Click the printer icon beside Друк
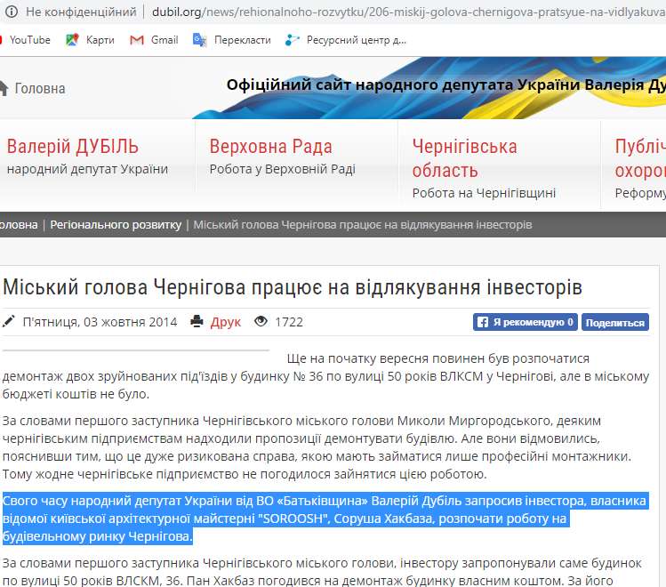 coord(197,322)
